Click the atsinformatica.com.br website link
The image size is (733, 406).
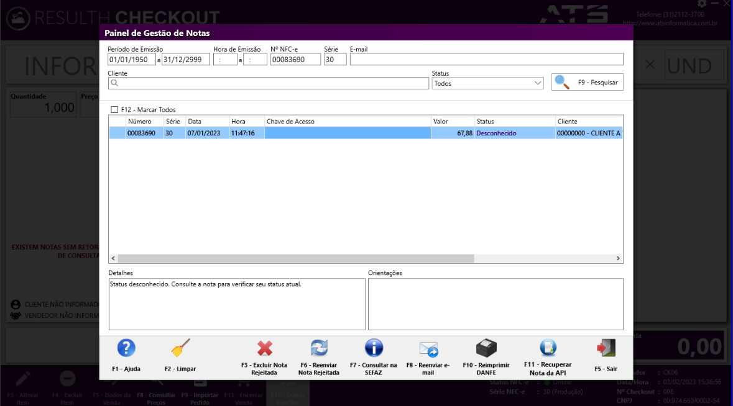pos(670,23)
